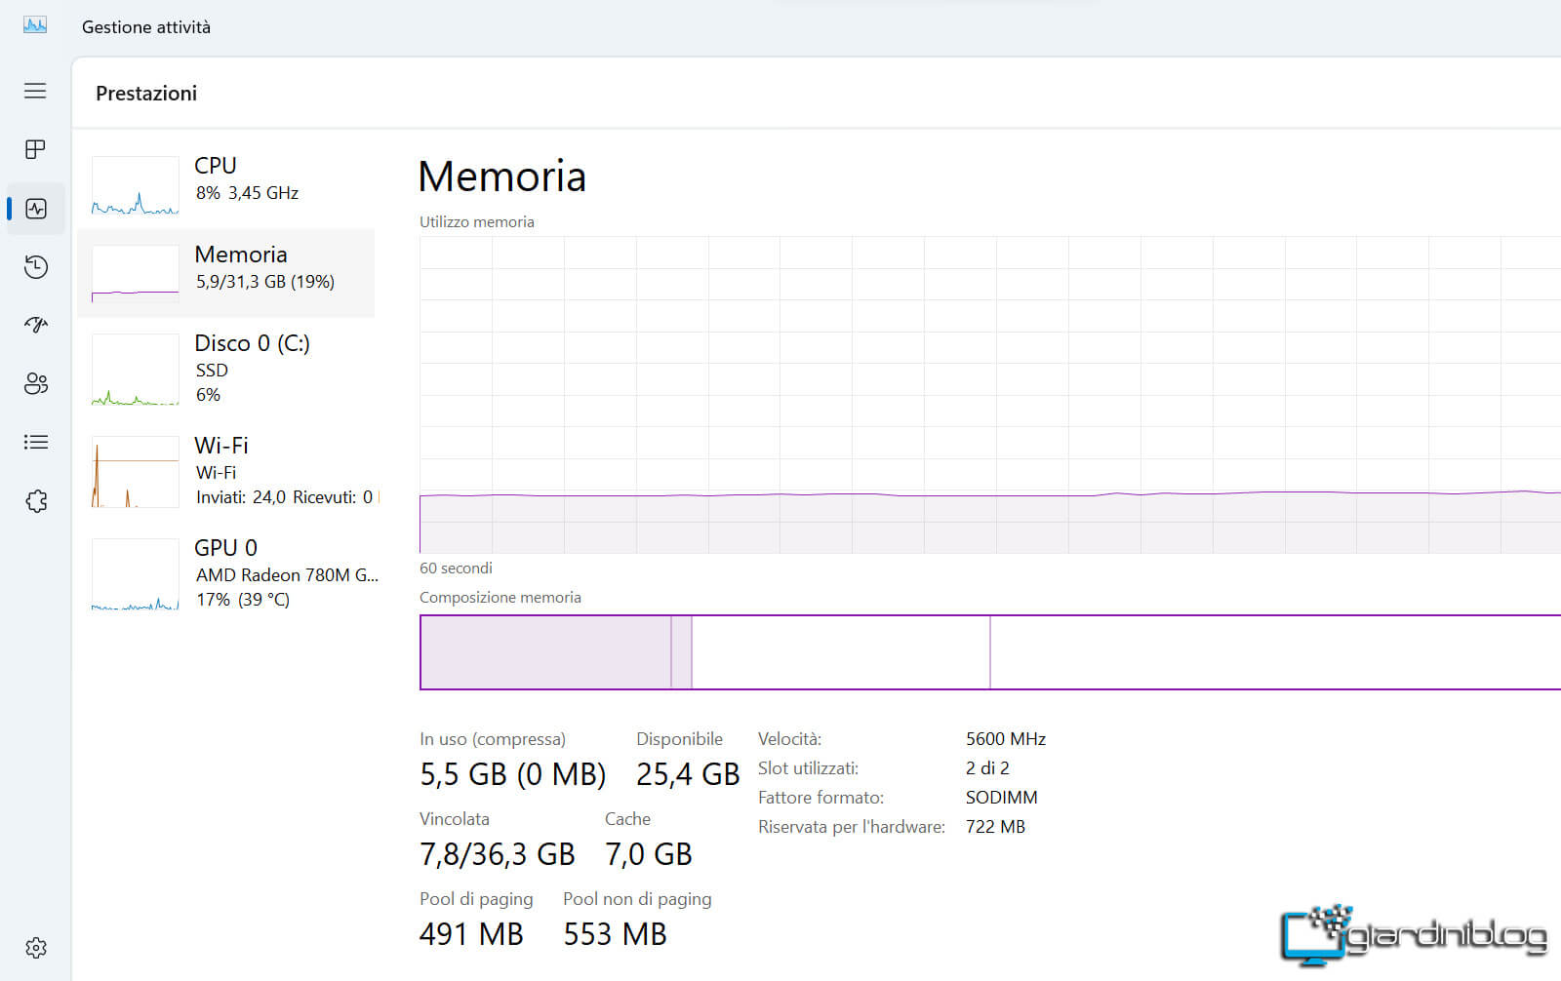
Task: Select the Performance page icon
Action: pos(36,209)
